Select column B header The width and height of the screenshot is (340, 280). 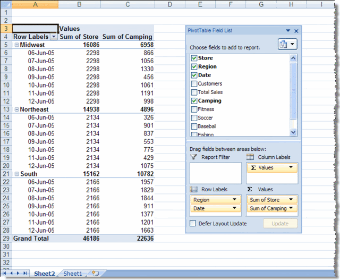point(79,4)
